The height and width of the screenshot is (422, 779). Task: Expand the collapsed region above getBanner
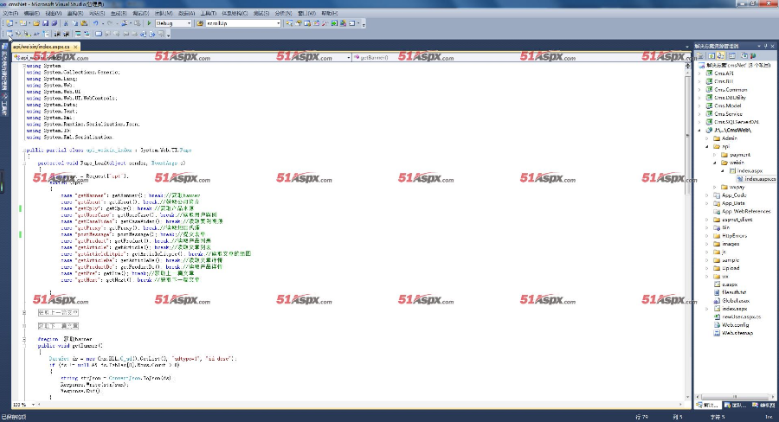[24, 326]
